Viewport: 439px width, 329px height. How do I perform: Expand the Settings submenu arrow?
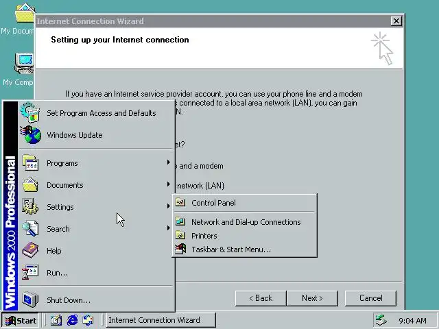click(x=168, y=206)
